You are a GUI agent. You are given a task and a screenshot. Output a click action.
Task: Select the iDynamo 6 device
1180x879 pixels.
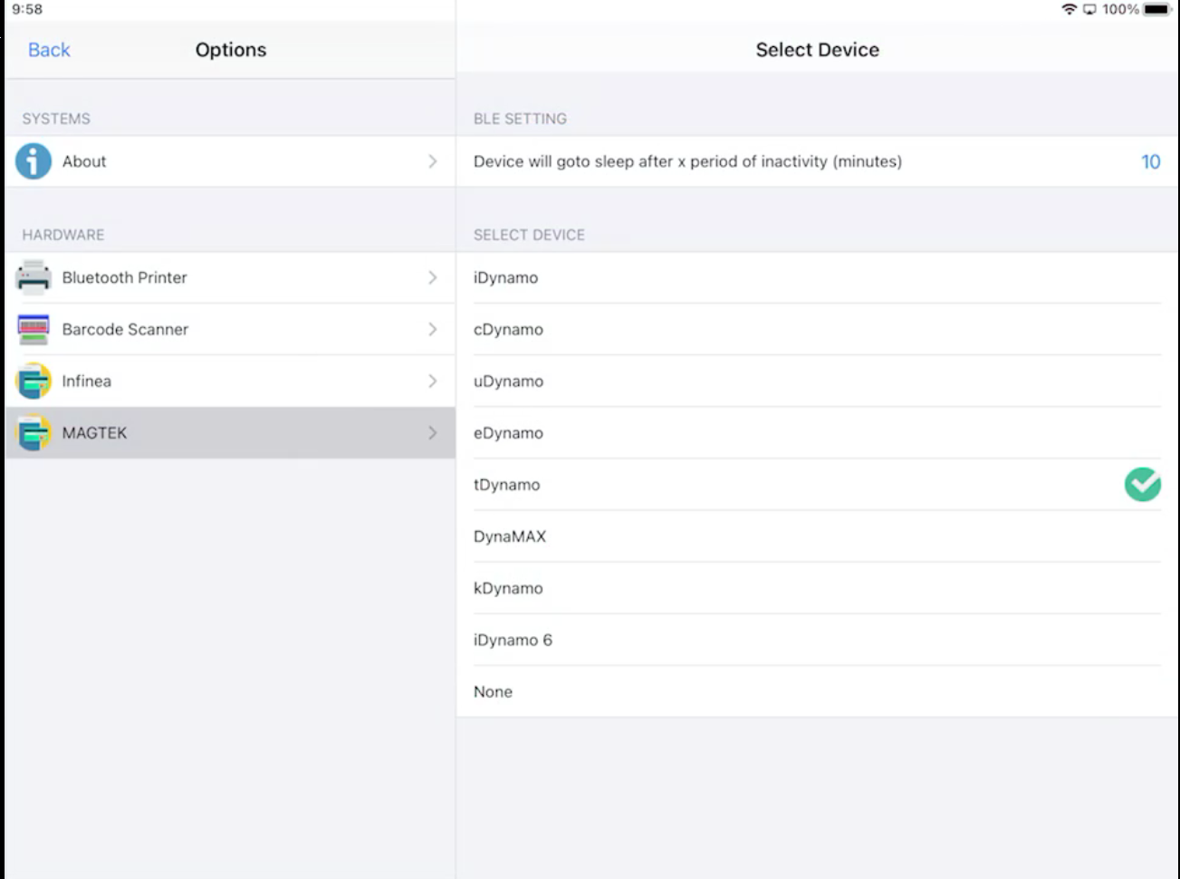[x=817, y=639]
